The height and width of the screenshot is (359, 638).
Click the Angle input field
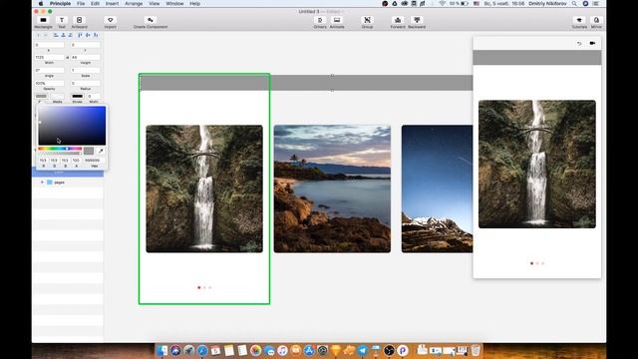tap(49, 71)
